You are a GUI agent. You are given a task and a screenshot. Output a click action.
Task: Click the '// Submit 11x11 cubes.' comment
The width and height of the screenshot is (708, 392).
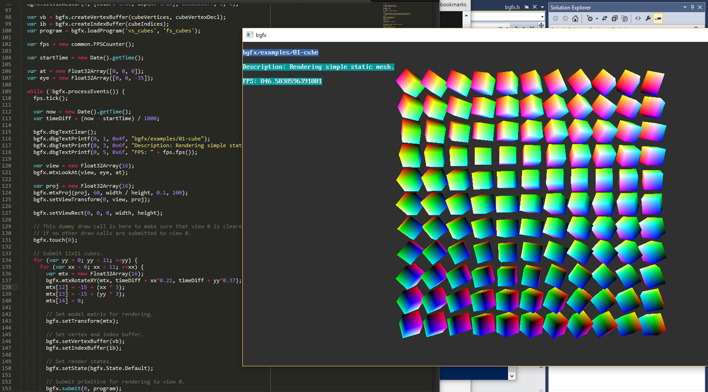[69, 253]
